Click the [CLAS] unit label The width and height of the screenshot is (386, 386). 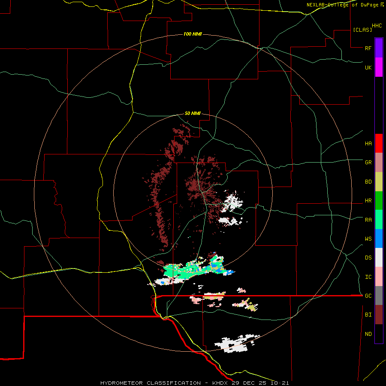tap(362, 30)
